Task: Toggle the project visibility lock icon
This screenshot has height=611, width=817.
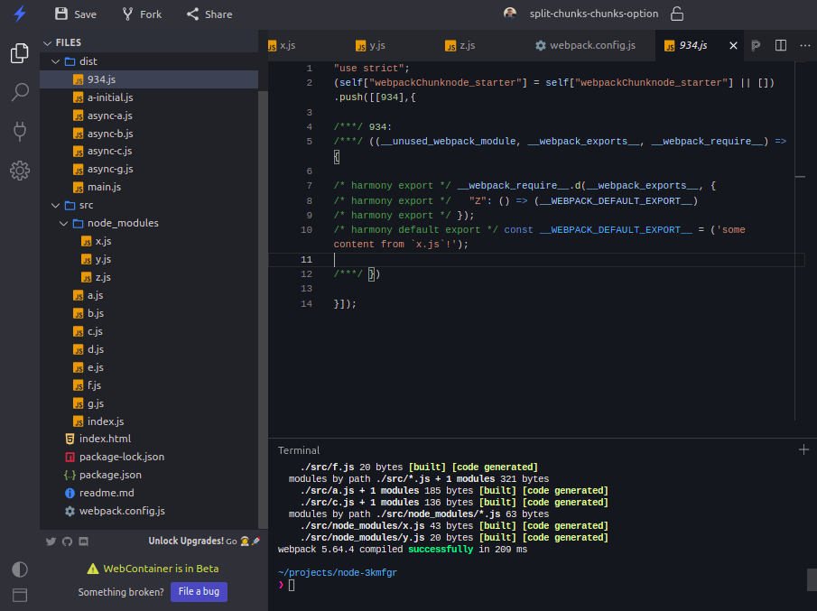Action: pos(676,14)
